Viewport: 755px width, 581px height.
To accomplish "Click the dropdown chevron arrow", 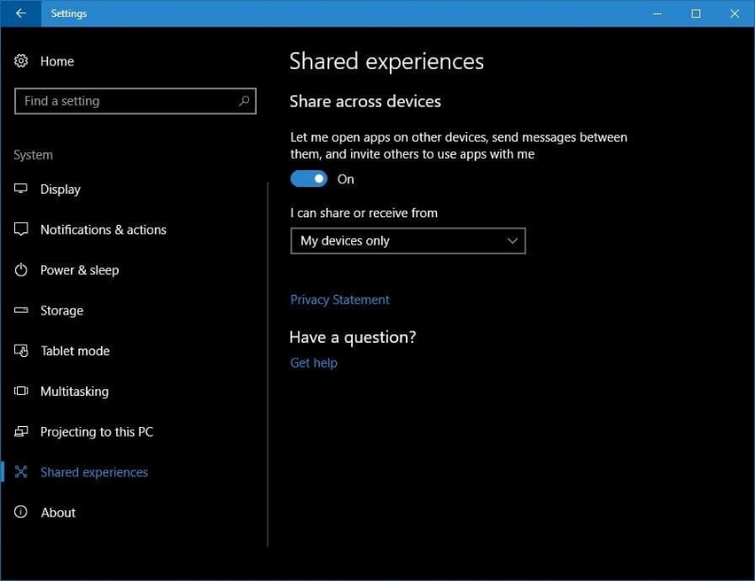I will 512,241.
